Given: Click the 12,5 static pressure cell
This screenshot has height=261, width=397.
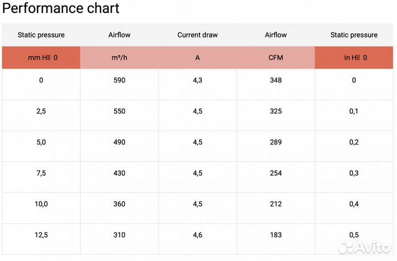Looking at the screenshot, I should click(41, 235).
